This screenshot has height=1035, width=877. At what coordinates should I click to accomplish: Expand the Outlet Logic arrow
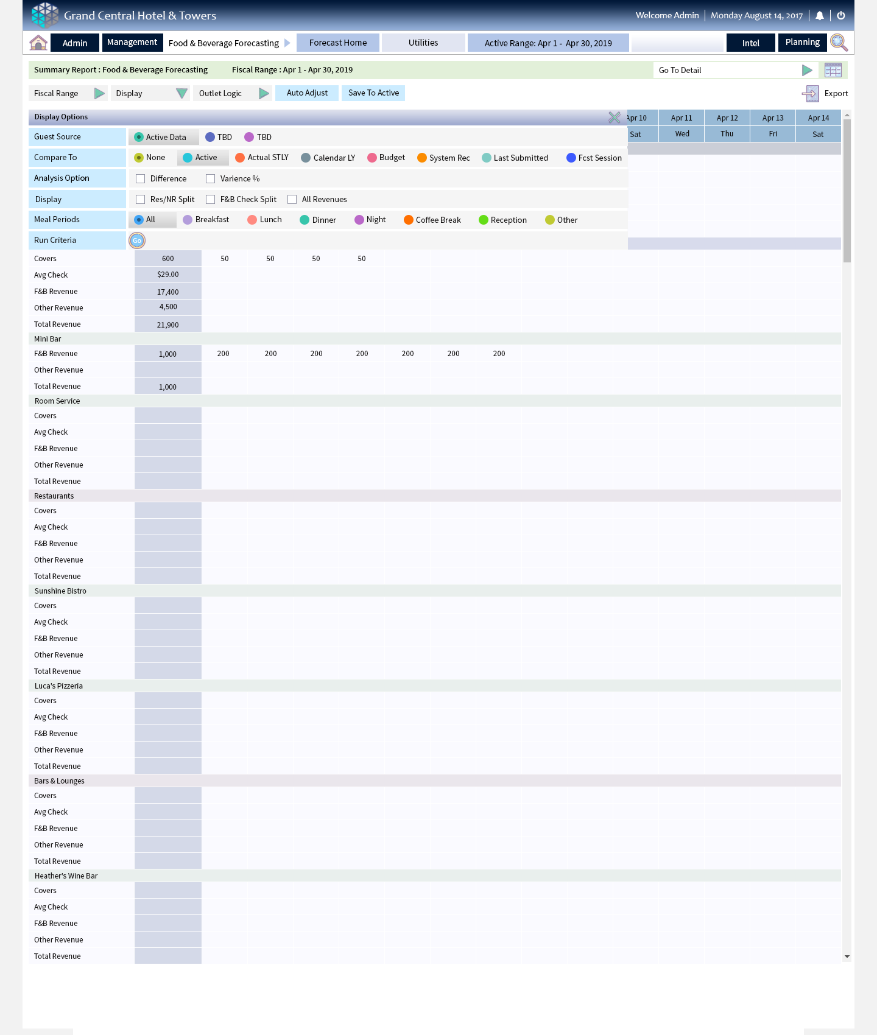(264, 93)
